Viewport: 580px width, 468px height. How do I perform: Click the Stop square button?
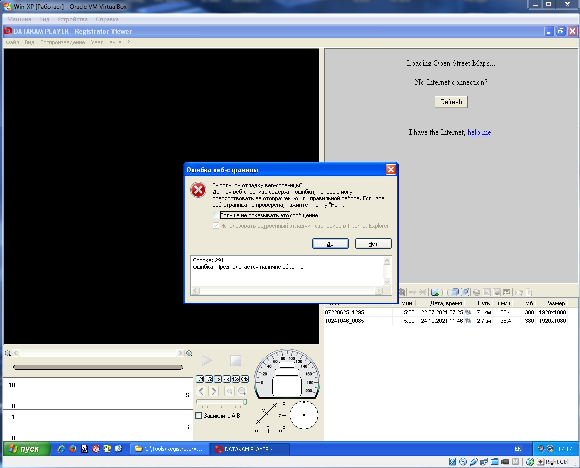[235, 360]
